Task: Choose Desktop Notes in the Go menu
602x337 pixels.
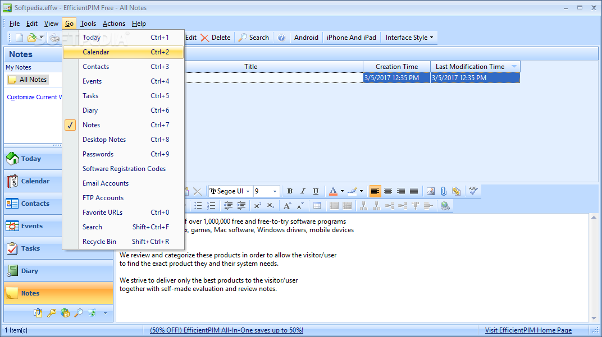Action: click(x=123, y=140)
